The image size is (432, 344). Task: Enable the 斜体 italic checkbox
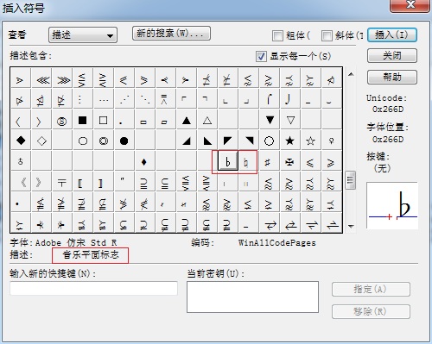(327, 36)
